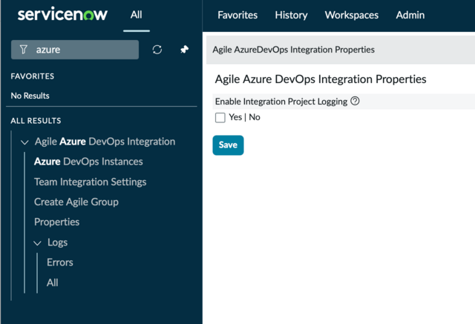
Task: Click the Save button
Action: tap(228, 145)
